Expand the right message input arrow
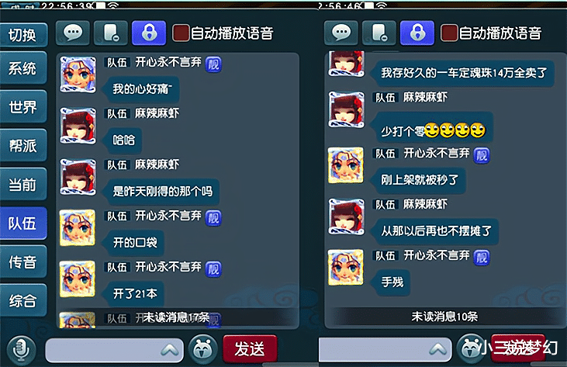Screen dimensions: 567x367 click(x=438, y=349)
